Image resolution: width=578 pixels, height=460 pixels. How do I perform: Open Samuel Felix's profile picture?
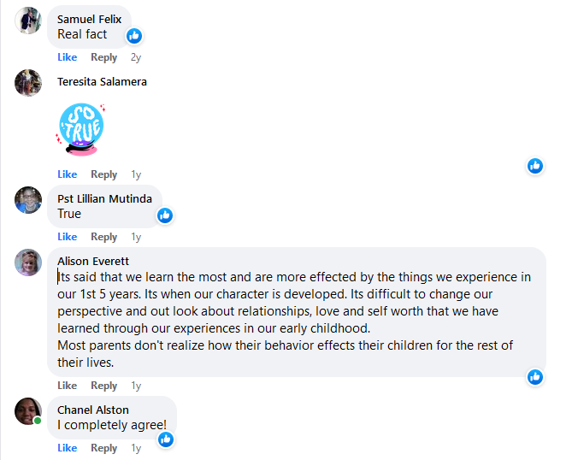[x=28, y=20]
